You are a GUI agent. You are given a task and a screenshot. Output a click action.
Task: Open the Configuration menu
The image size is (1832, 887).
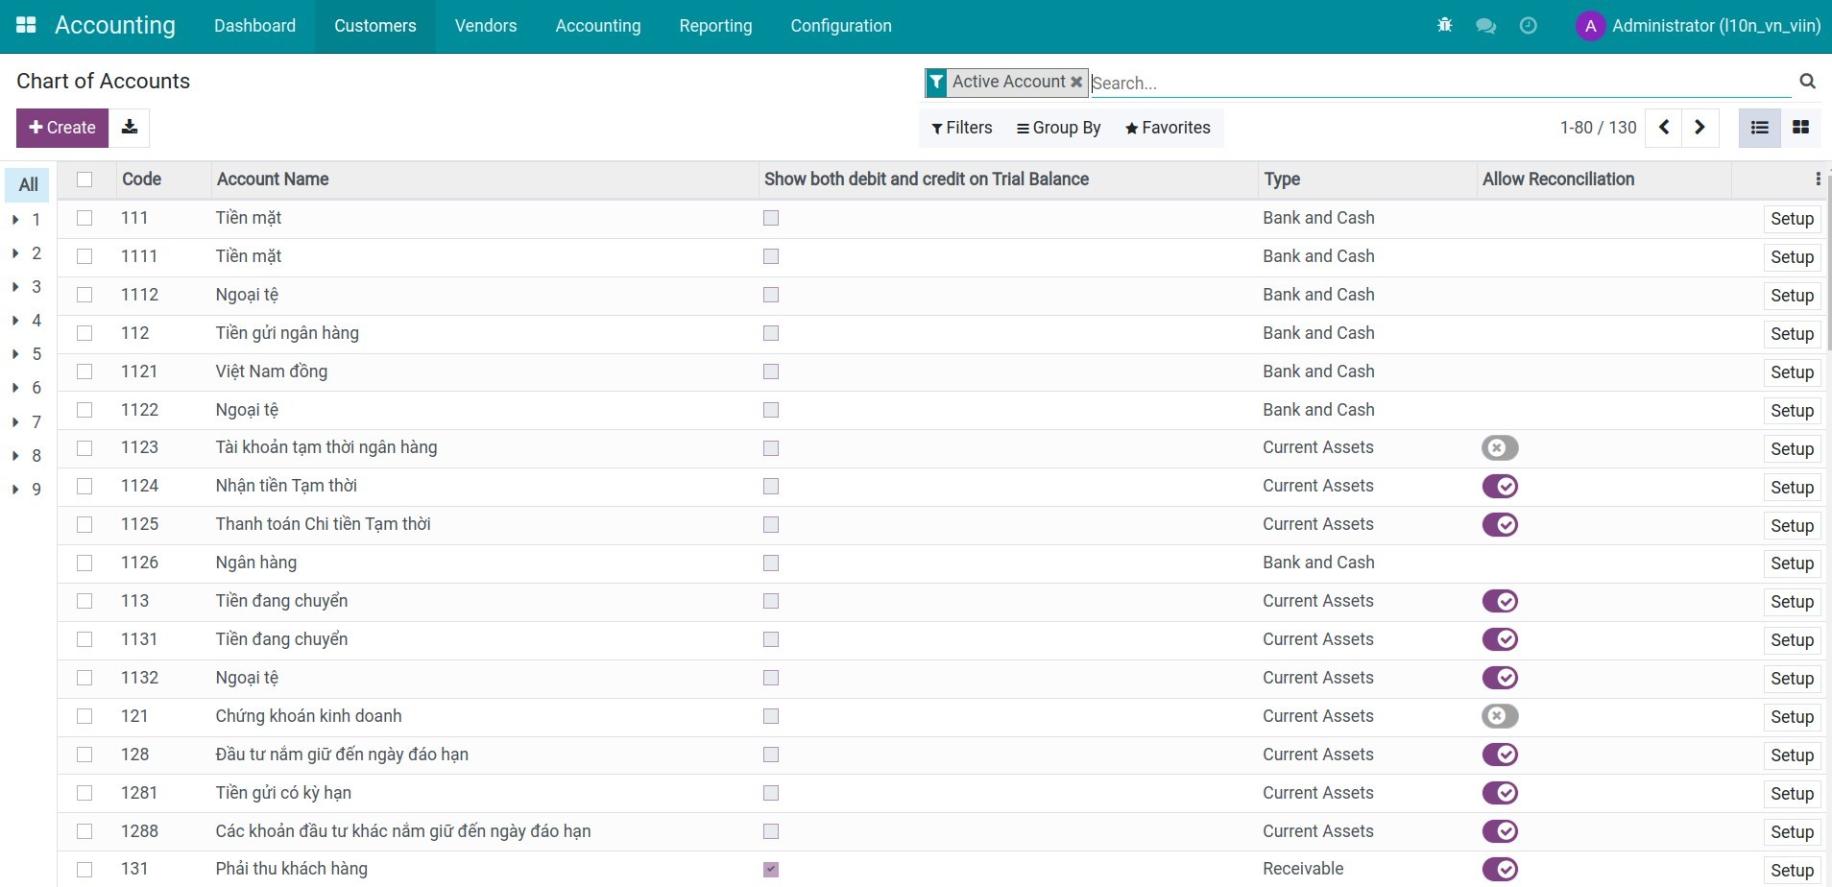pos(840,26)
